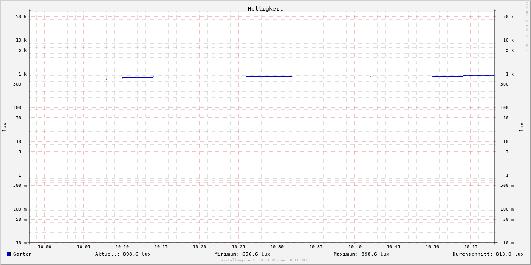Click the right axis 5 k label
Image resolution: width=531 pixels, height=265 pixels.
pyautogui.click(x=510, y=50)
